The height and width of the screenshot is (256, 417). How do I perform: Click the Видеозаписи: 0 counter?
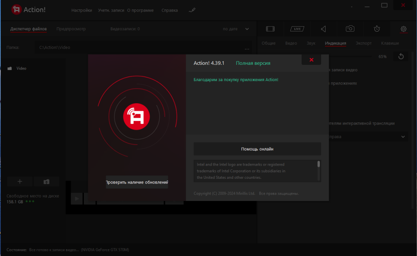pos(125,29)
